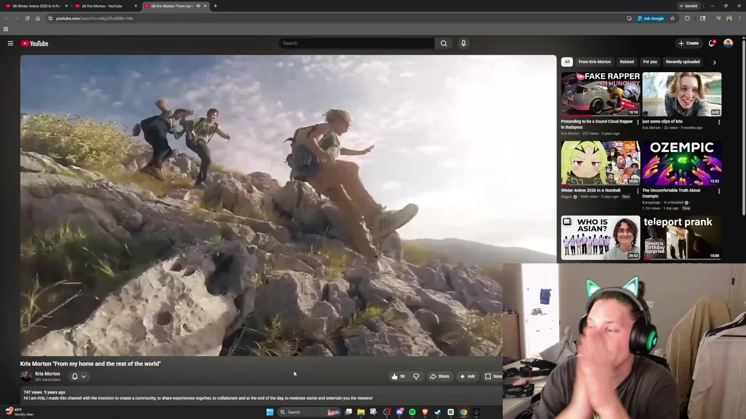Dislike the video with thumbs down

[416, 377]
